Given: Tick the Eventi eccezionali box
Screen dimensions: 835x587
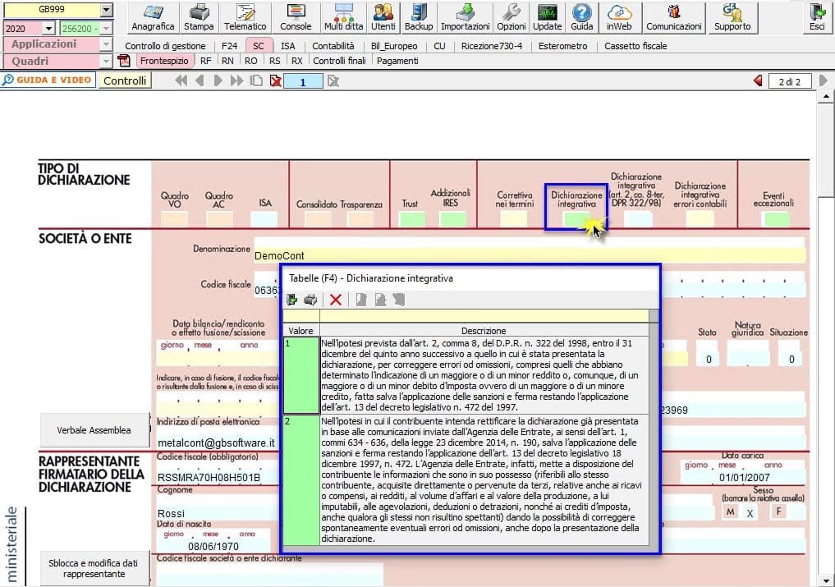Looking at the screenshot, I should (777, 219).
